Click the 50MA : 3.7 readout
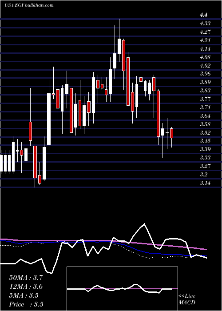 click(26, 278)
